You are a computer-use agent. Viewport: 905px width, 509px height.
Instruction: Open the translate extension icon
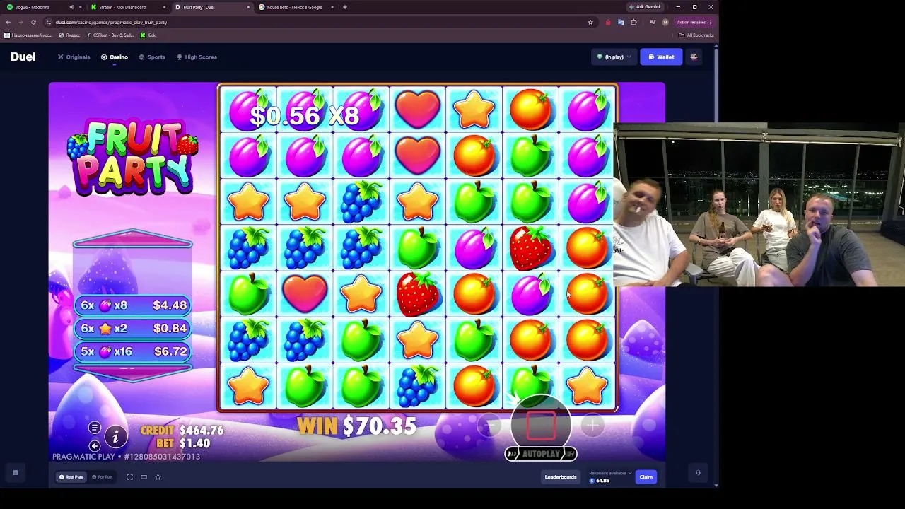pyautogui.click(x=621, y=22)
